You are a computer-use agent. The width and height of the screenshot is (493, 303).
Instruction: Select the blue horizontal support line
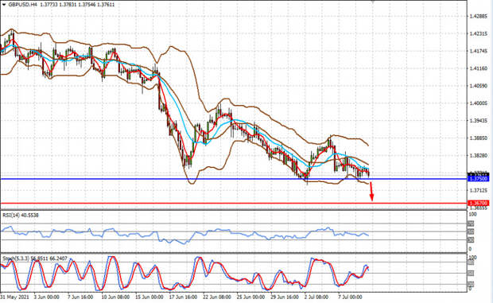point(234,179)
